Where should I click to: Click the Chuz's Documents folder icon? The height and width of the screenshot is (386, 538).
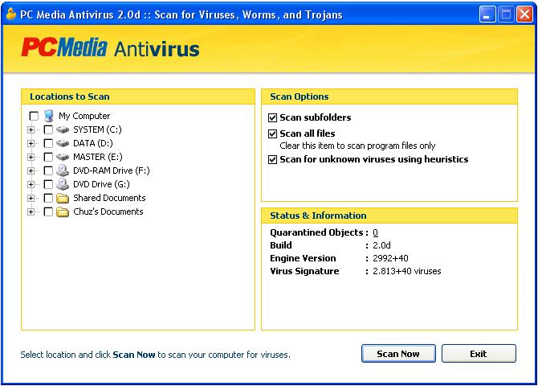pyautogui.click(x=63, y=211)
